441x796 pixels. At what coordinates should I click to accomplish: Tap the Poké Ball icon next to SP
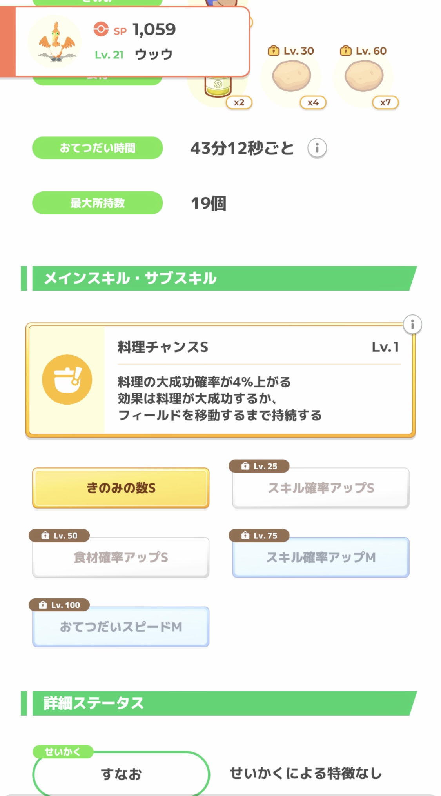(x=101, y=29)
